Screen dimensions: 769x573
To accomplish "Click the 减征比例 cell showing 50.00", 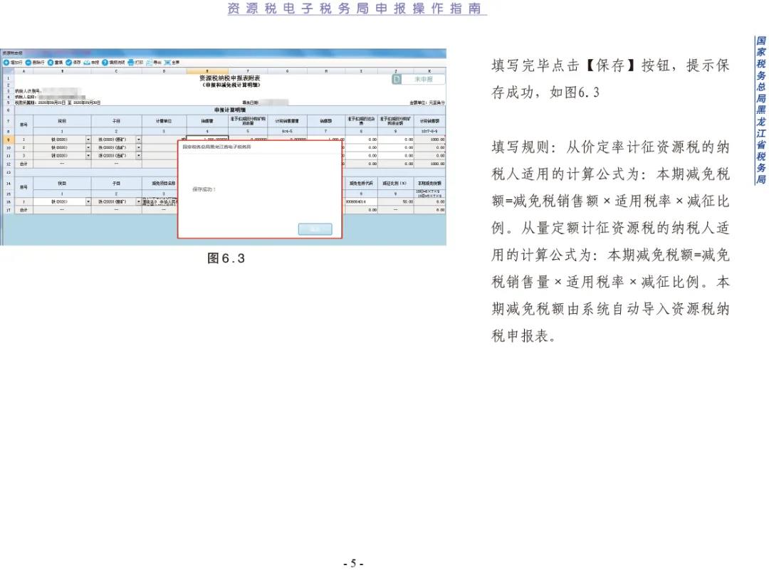I will (396, 201).
